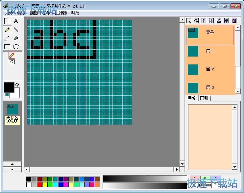Click the green channel value field
Viewport: 244px width, 193px height.
[x=205, y=179]
